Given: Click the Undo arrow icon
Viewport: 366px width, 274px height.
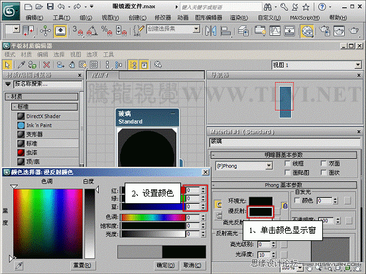Looking at the screenshot, I should [x=61, y=7].
